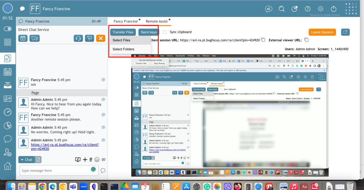Screen dimensions: 364x190
Task: Click the share direct chat link icon
Action: [268, 9]
